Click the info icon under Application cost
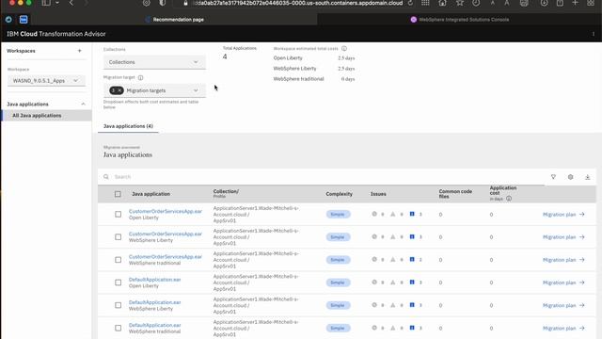Viewport: 602px width, 339px height. (509, 199)
